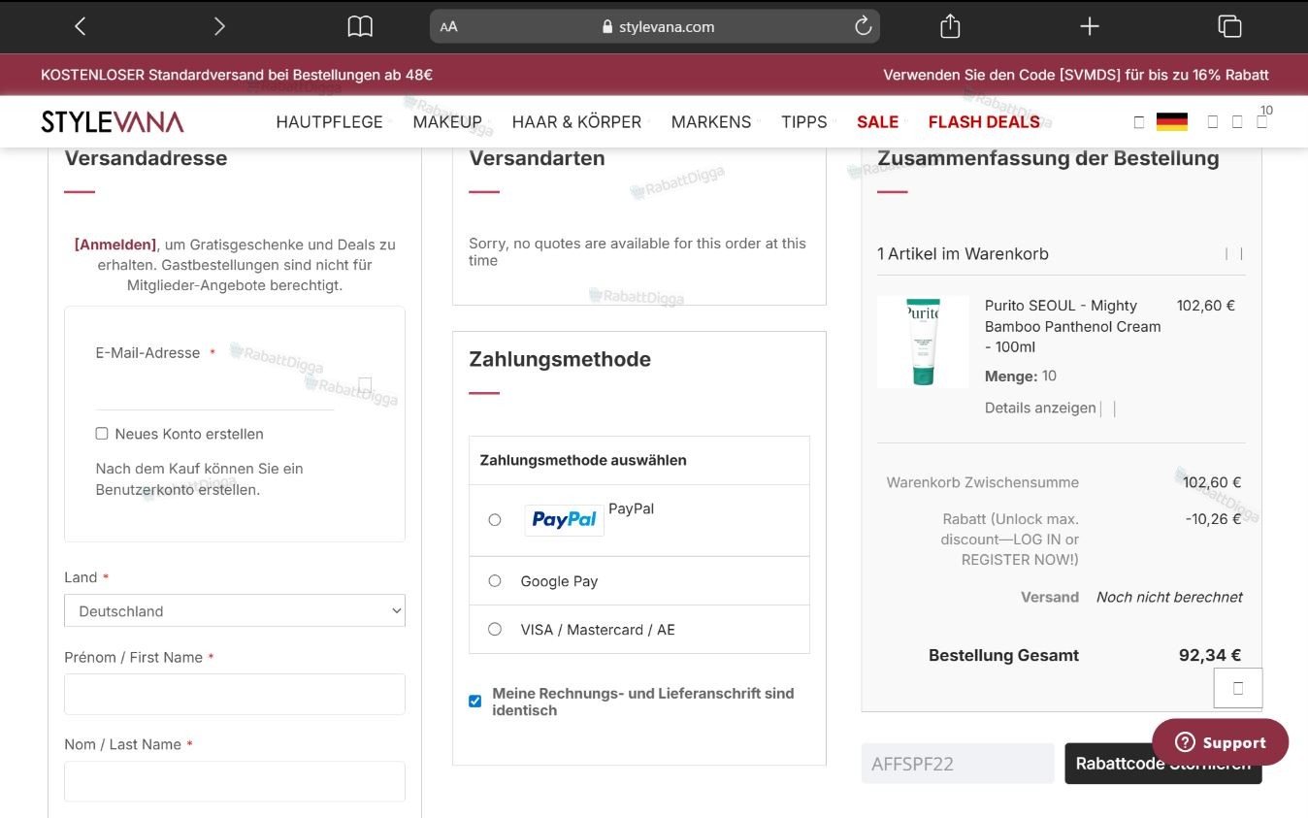The height and width of the screenshot is (818, 1308).
Task: Go to the SALE page
Action: pyautogui.click(x=878, y=122)
